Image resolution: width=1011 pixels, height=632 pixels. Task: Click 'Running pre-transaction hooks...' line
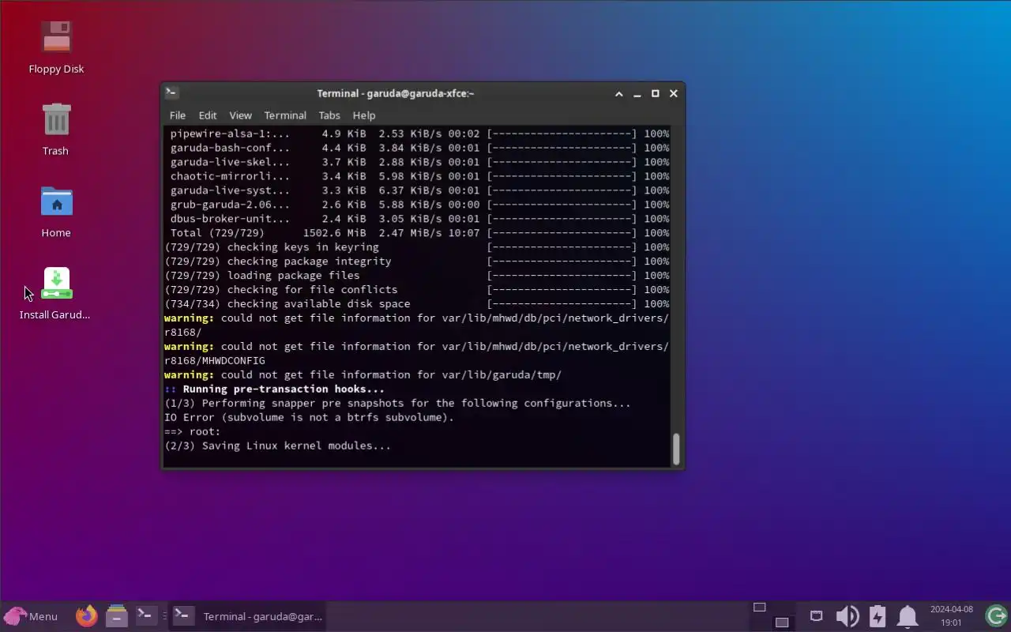pyautogui.click(x=274, y=389)
